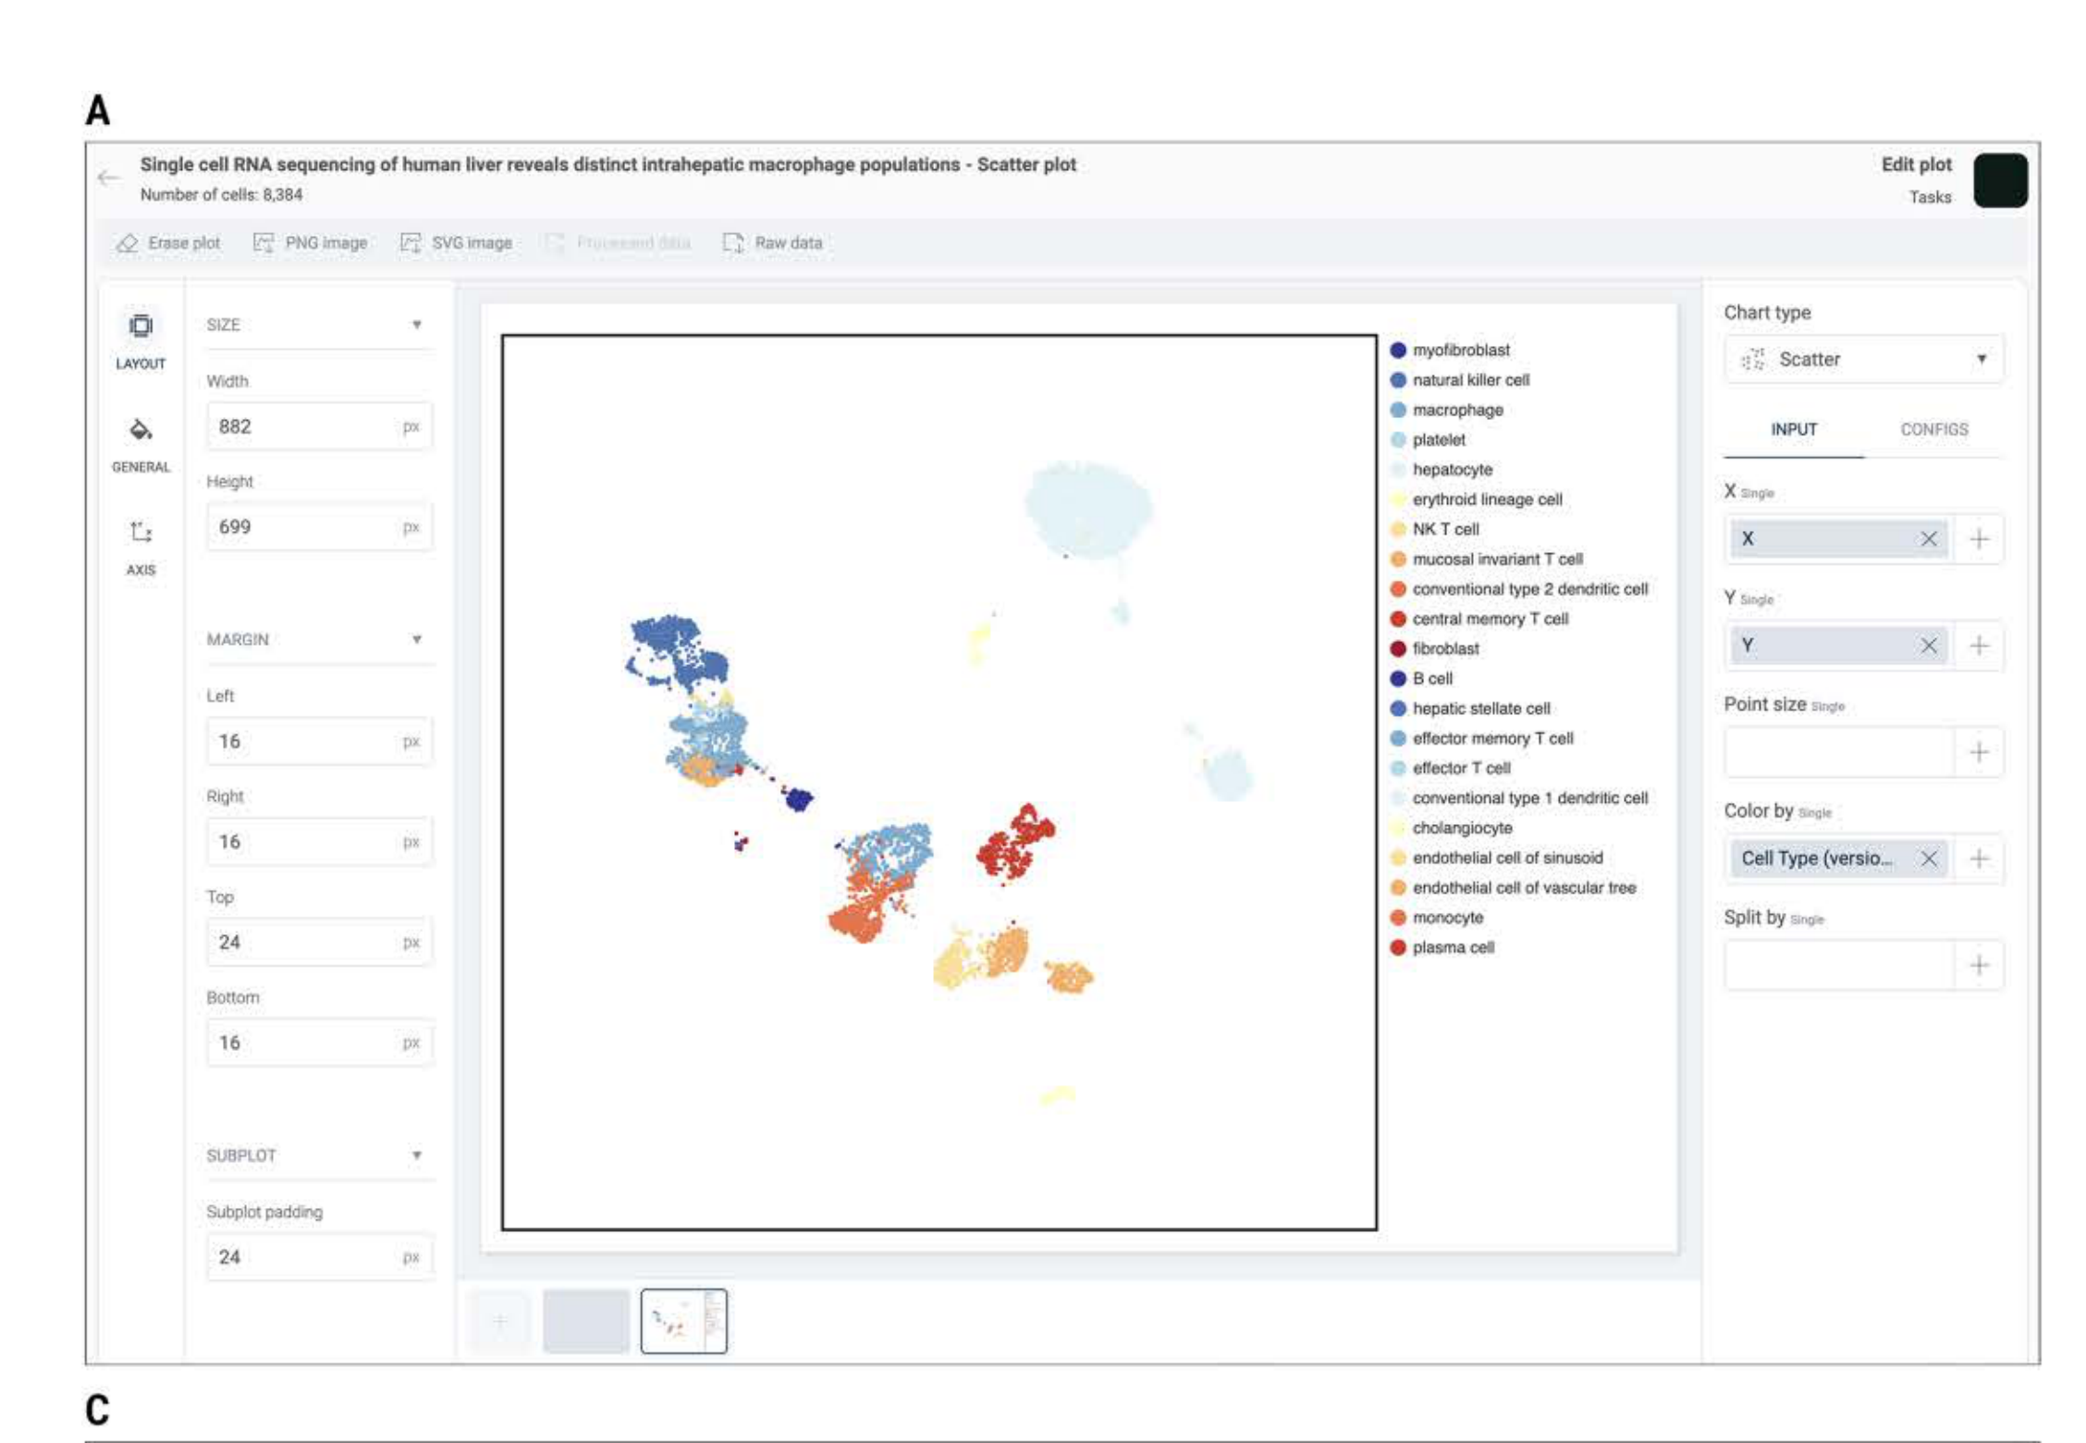The width and height of the screenshot is (2086, 1443).
Task: Open the Layout settings icon
Action: (x=141, y=327)
